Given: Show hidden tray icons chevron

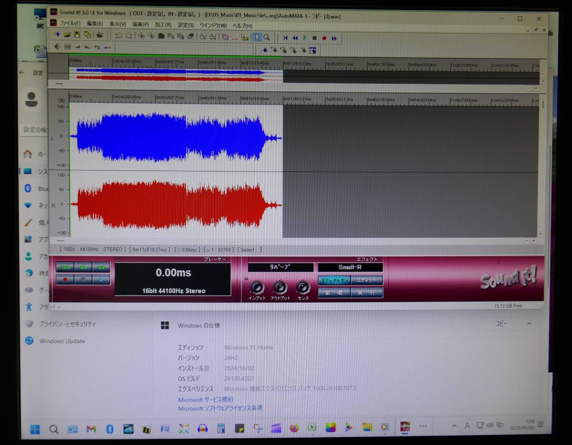Looking at the screenshot, I should pyautogui.click(x=454, y=426).
